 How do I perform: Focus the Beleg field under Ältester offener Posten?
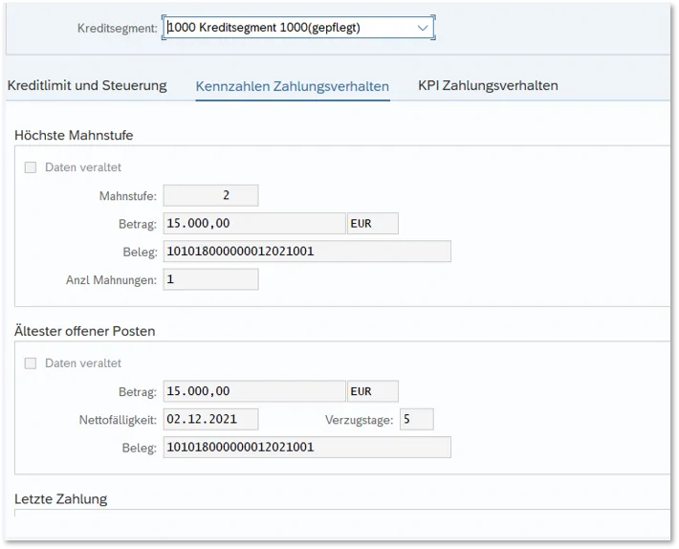click(x=306, y=447)
